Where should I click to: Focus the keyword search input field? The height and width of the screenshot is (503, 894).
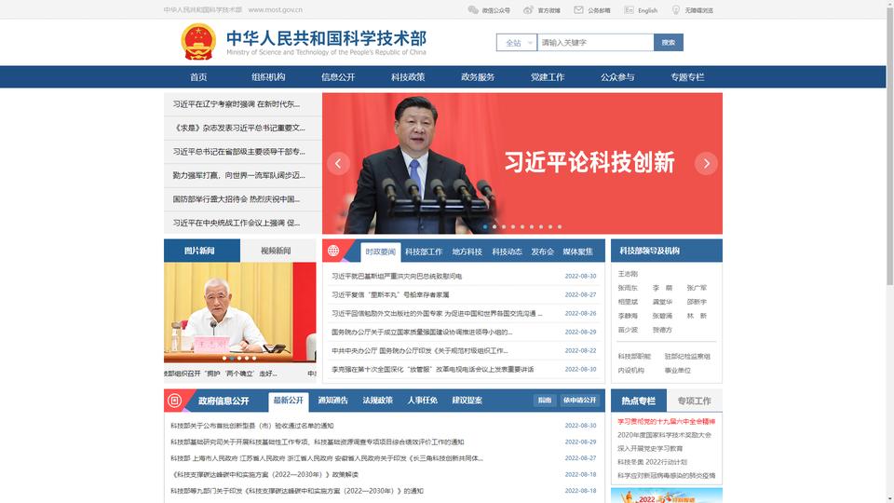[x=595, y=43]
